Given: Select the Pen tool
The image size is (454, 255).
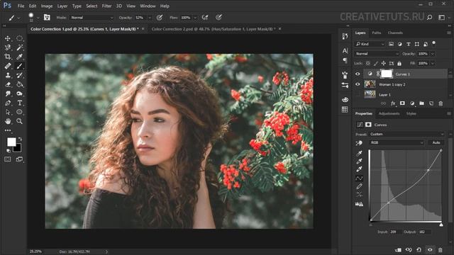Looking at the screenshot, I should coord(8,103).
